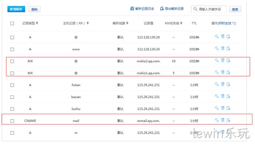
Task: Sort by 主机记录 (RR) arrow
Action: 88,23
